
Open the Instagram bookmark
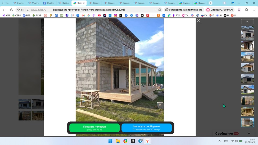click(x=115, y=15)
